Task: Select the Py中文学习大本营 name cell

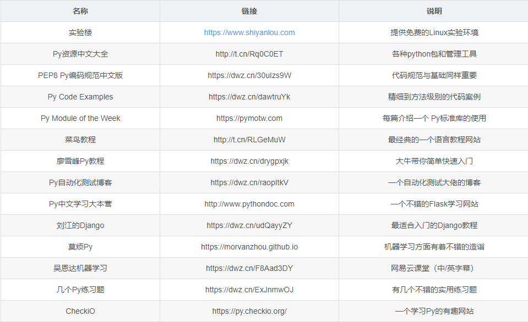Action: (80, 204)
